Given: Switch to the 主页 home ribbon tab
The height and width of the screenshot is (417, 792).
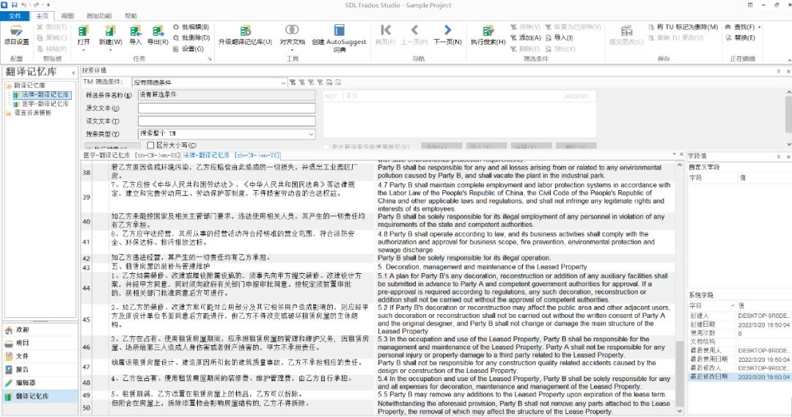Looking at the screenshot, I should coord(43,16).
